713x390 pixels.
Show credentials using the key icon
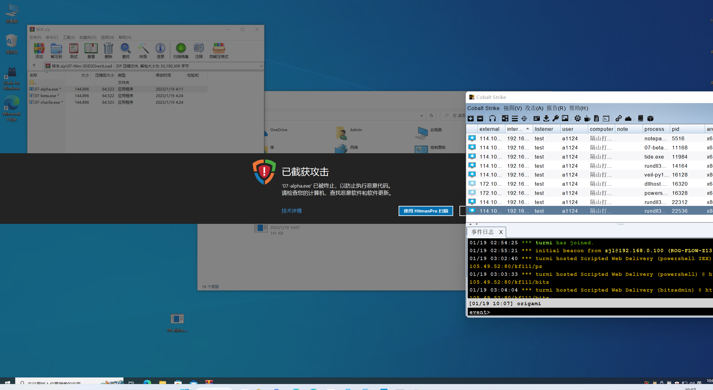556,119
